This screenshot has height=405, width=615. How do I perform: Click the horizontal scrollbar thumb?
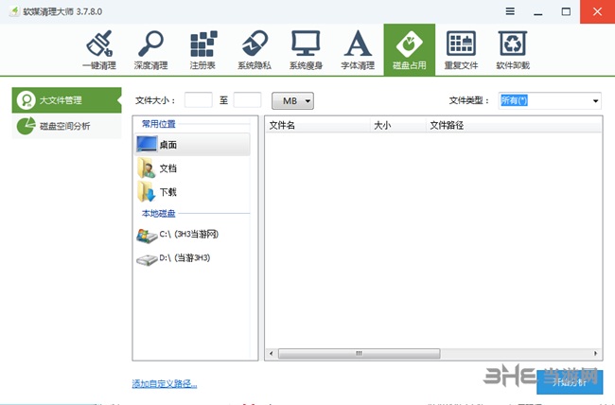click(359, 354)
